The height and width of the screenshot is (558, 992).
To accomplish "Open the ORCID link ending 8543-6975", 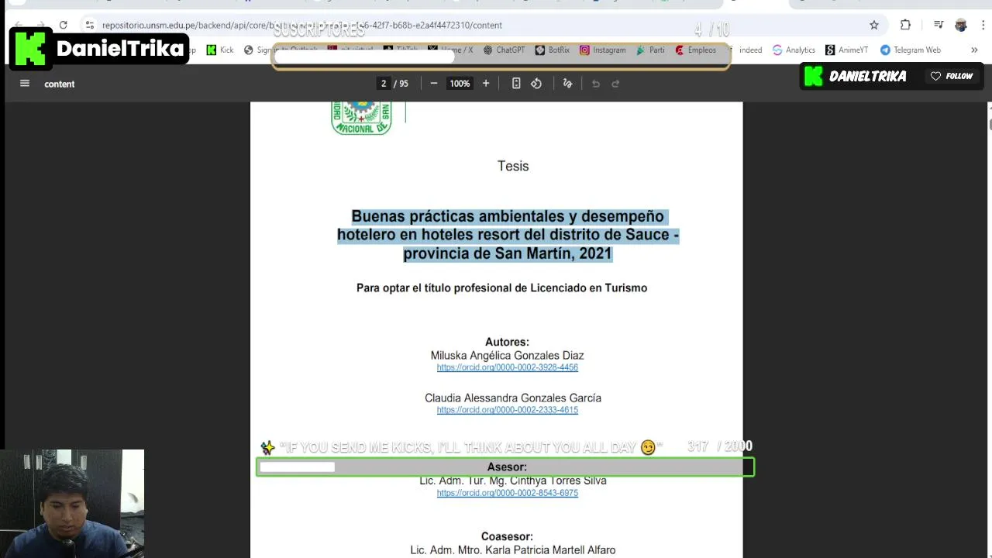I will (x=508, y=493).
